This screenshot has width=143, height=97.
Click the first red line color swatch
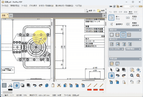click(x=89, y=90)
